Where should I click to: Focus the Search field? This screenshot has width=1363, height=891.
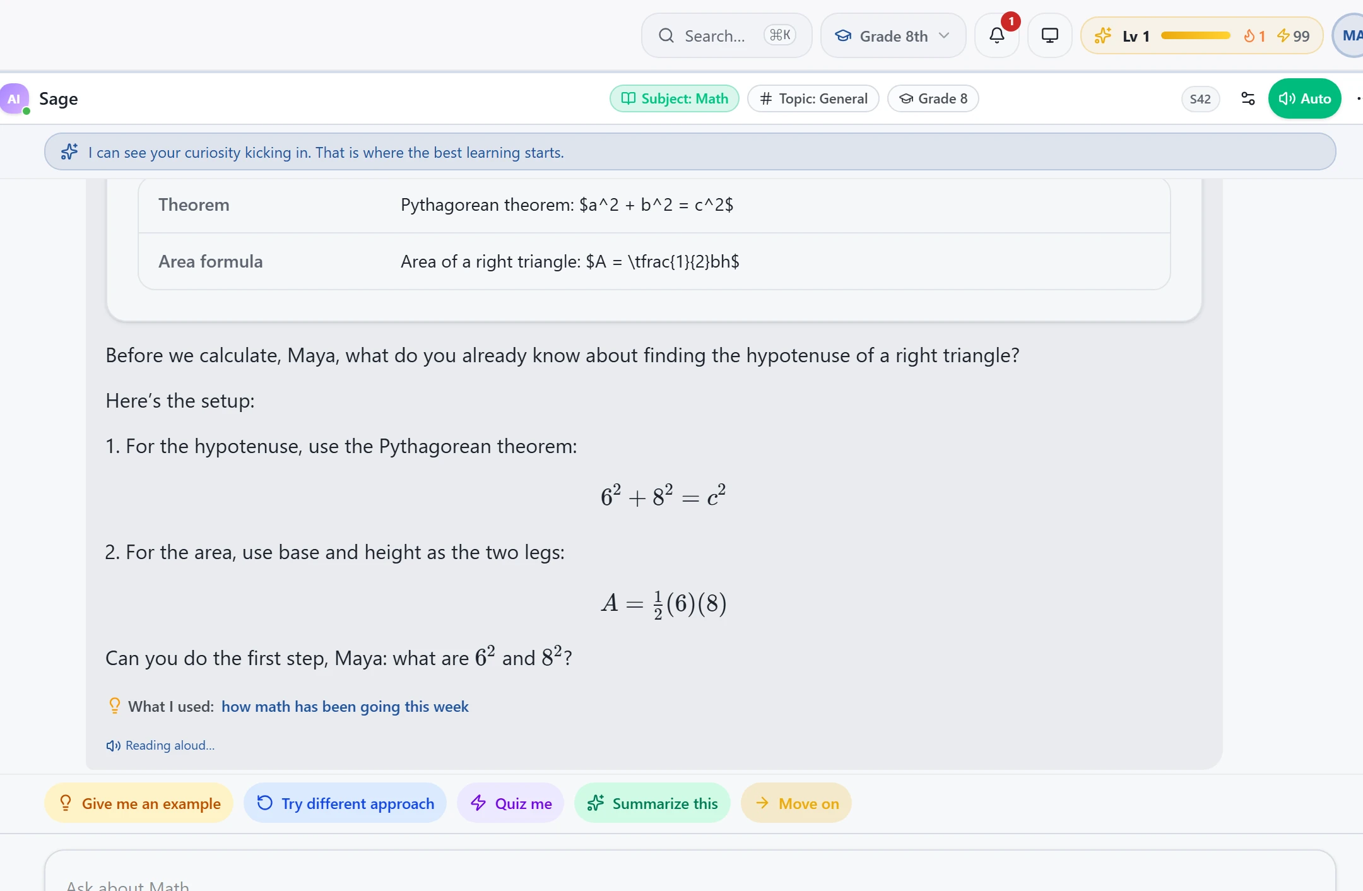[x=726, y=35]
